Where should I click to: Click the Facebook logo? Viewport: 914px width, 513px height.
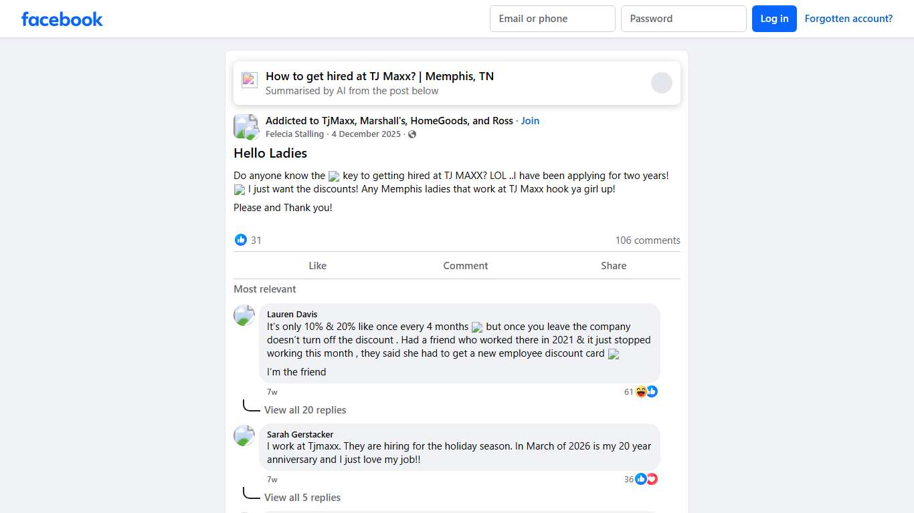(x=62, y=19)
